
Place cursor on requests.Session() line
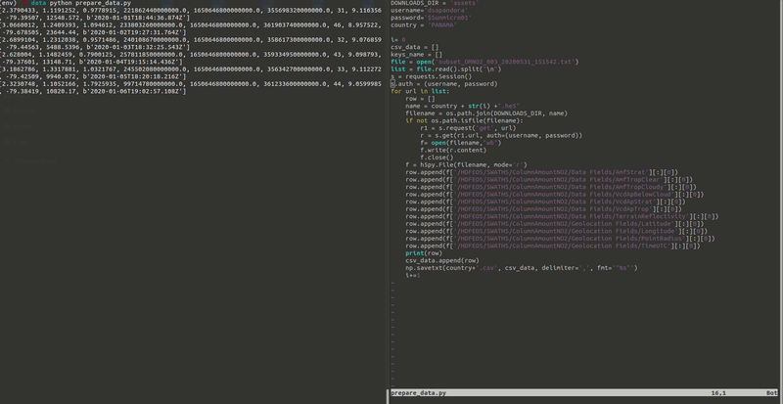(x=431, y=75)
